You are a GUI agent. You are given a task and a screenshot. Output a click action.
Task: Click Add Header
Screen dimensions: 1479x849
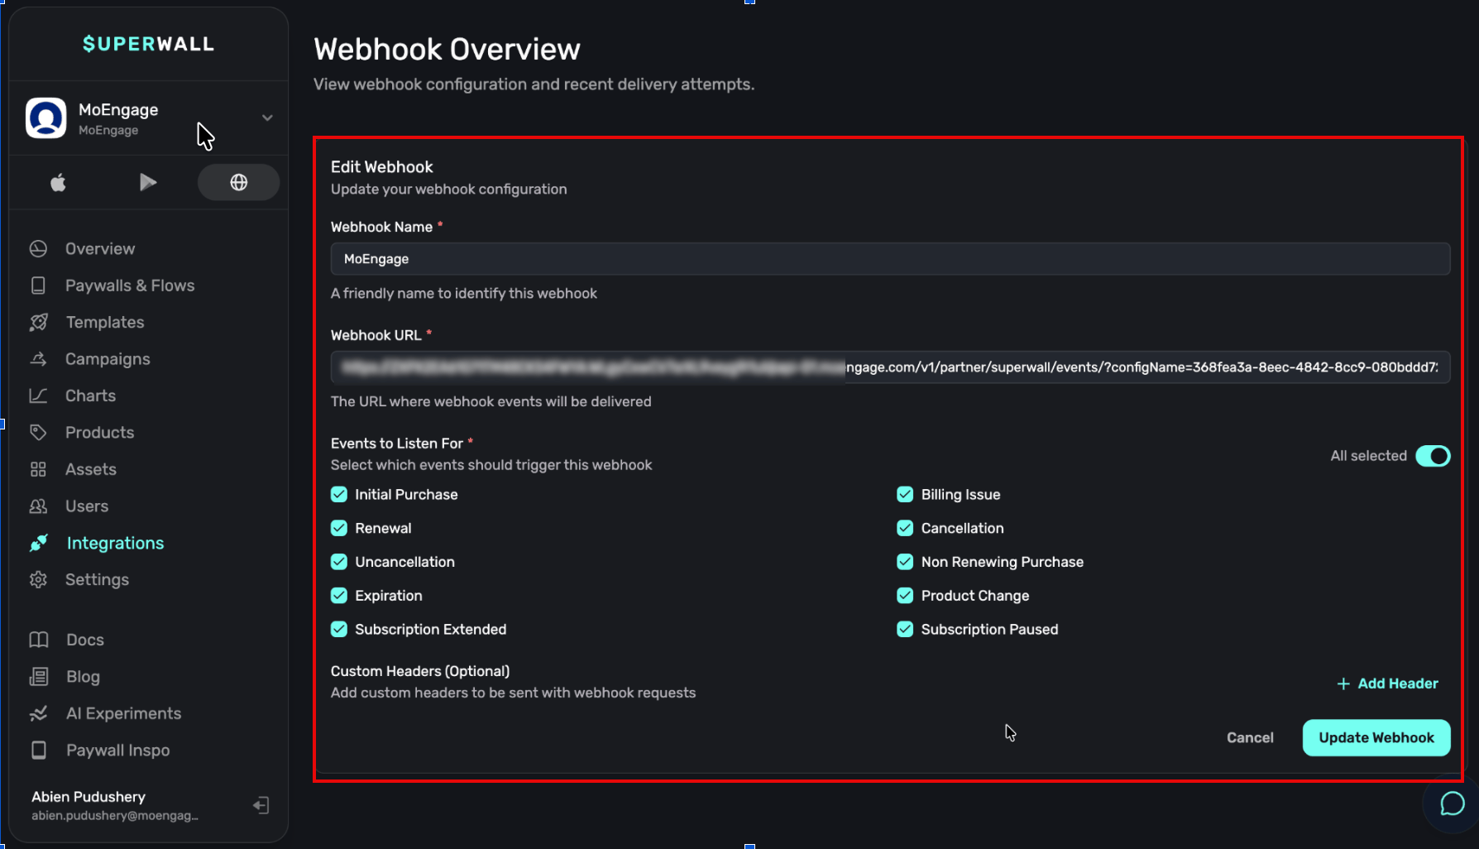1387,684
